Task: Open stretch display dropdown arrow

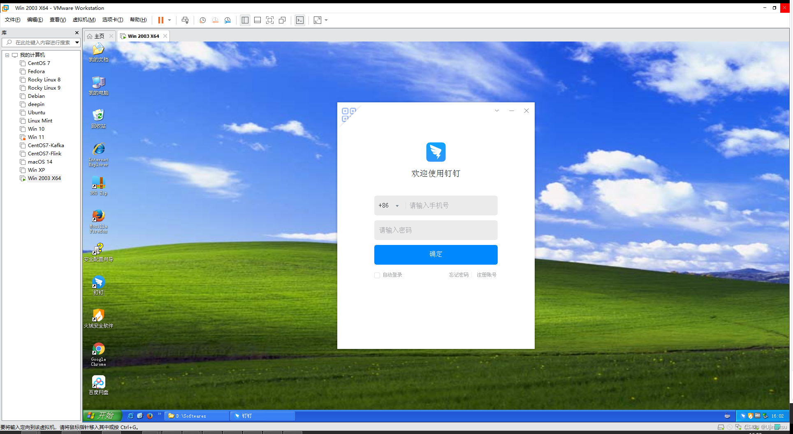Action: click(326, 20)
